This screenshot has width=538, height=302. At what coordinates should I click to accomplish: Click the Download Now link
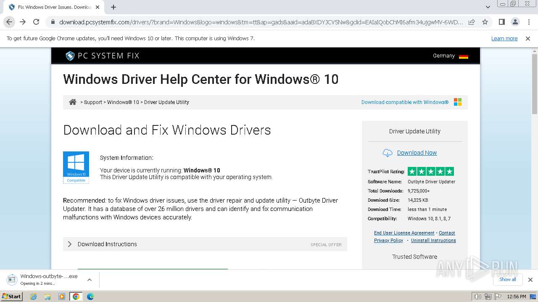(x=417, y=153)
